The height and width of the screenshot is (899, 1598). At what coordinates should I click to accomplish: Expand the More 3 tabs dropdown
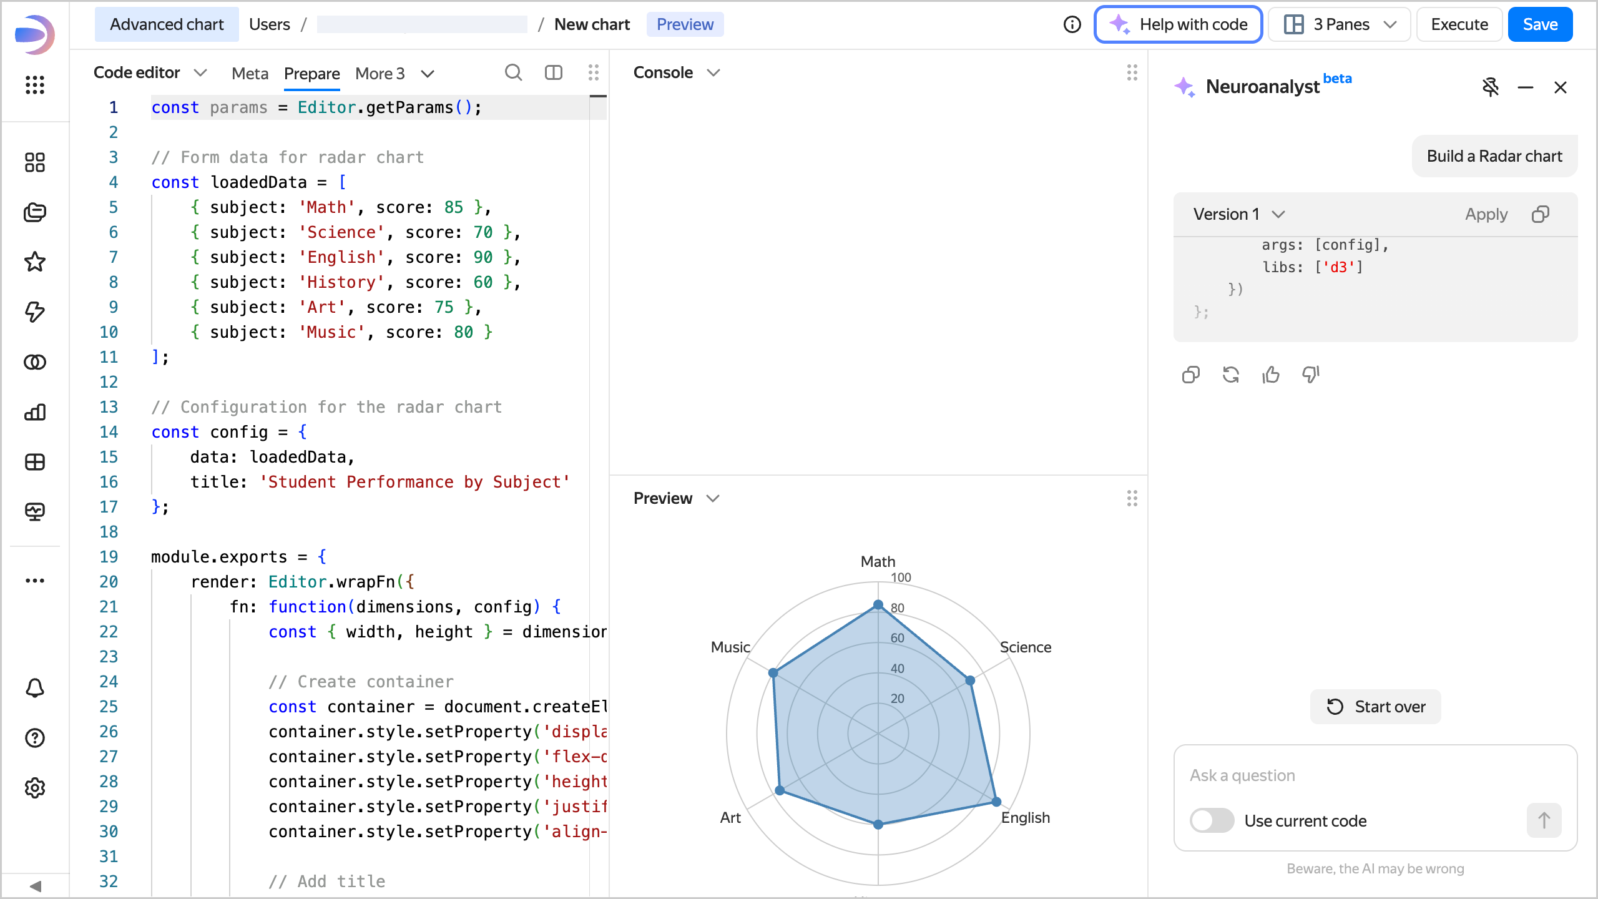394,74
